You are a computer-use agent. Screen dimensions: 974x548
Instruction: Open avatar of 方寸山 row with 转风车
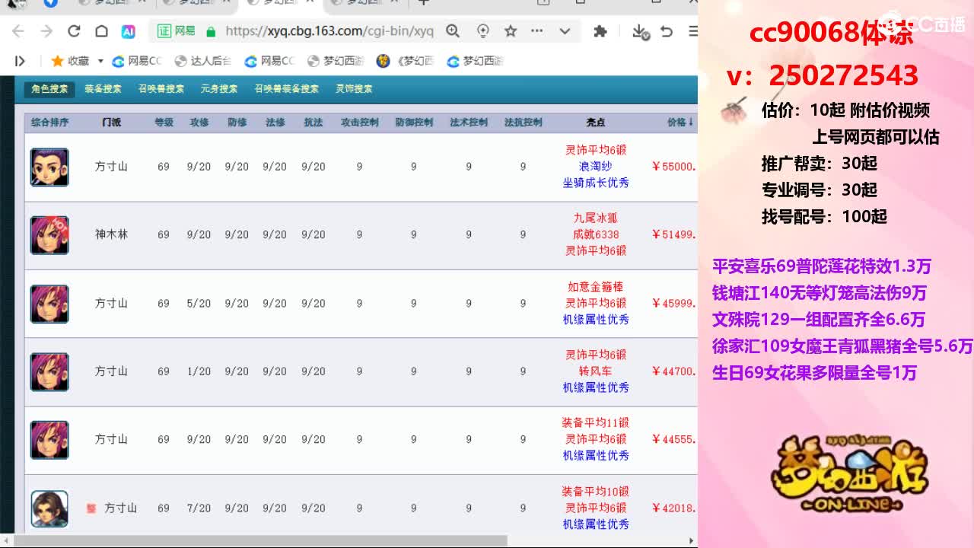point(49,371)
